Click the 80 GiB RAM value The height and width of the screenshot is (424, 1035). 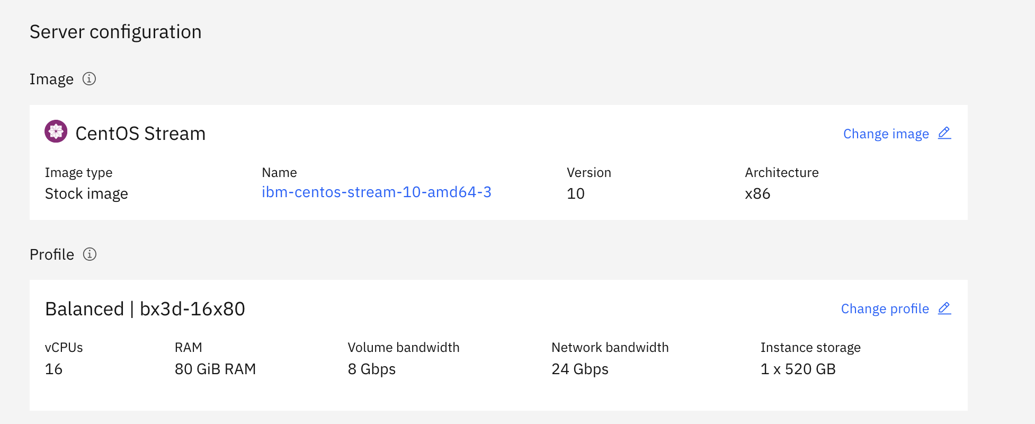(x=215, y=369)
